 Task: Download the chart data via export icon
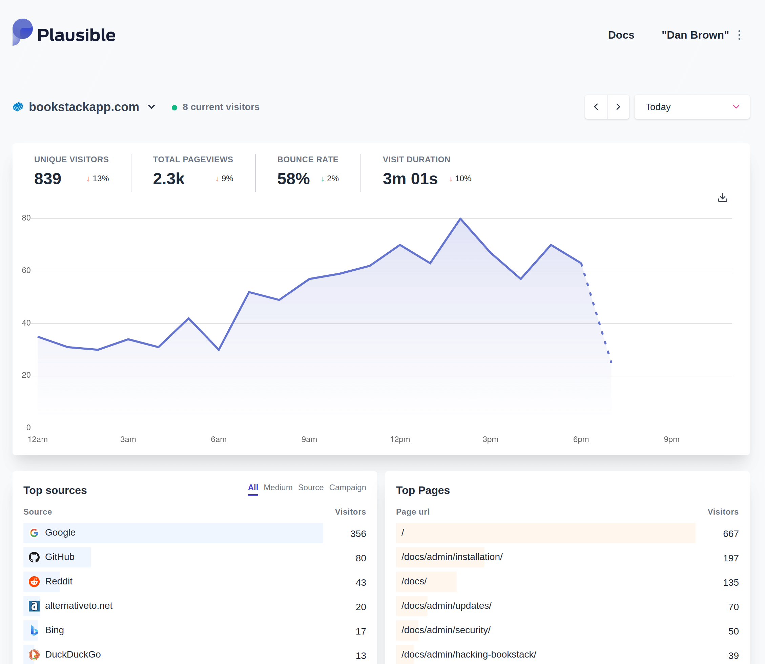pyautogui.click(x=722, y=198)
